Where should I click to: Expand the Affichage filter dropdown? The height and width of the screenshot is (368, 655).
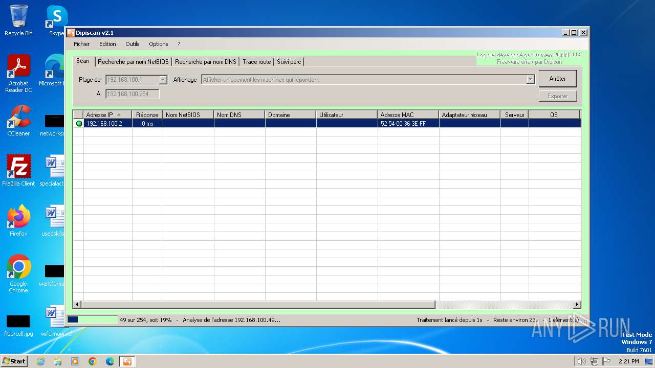pyautogui.click(x=531, y=80)
